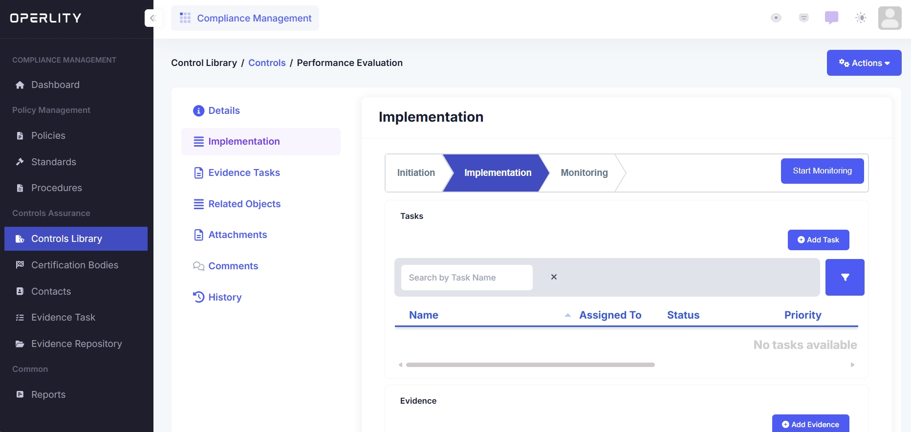Open the grey message icon in header
The image size is (911, 432).
[x=803, y=18]
